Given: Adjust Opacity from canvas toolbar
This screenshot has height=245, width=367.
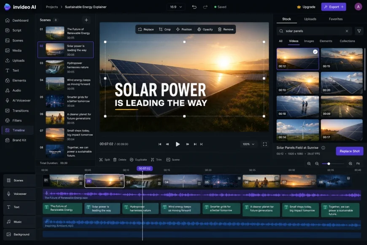Looking at the screenshot, I should (205, 29).
